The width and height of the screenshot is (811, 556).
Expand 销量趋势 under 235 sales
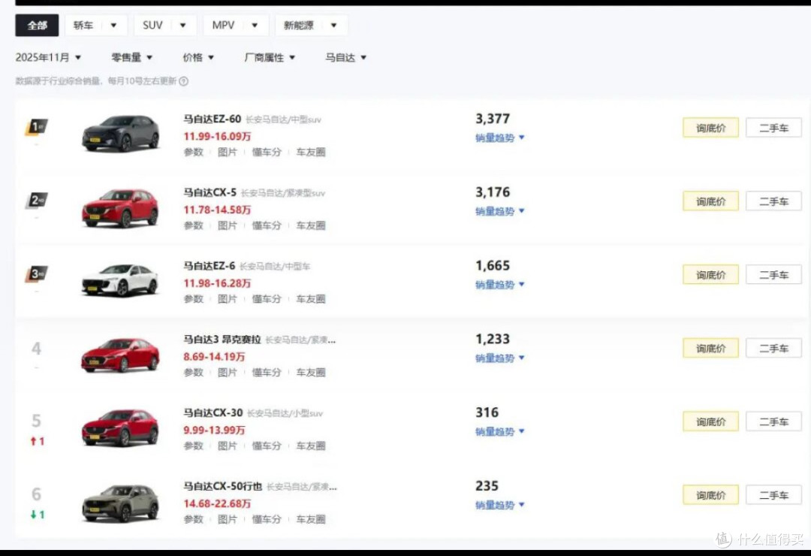499,505
